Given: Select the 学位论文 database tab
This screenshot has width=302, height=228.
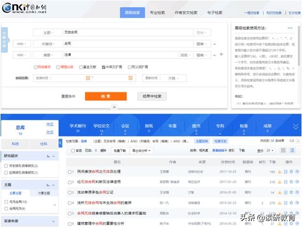Looking at the screenshot, I should 101,128.
